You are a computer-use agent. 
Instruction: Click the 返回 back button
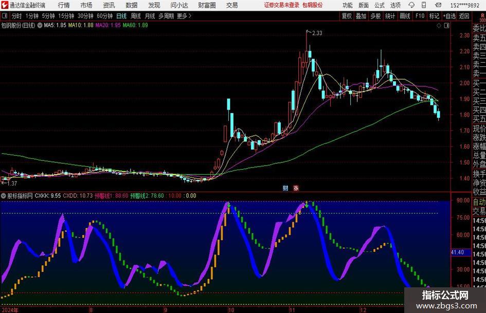point(464,16)
